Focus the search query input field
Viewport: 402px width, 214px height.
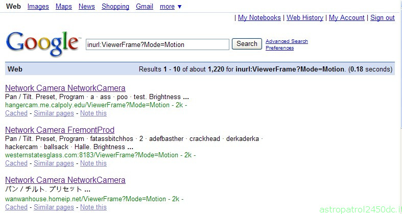click(157, 44)
